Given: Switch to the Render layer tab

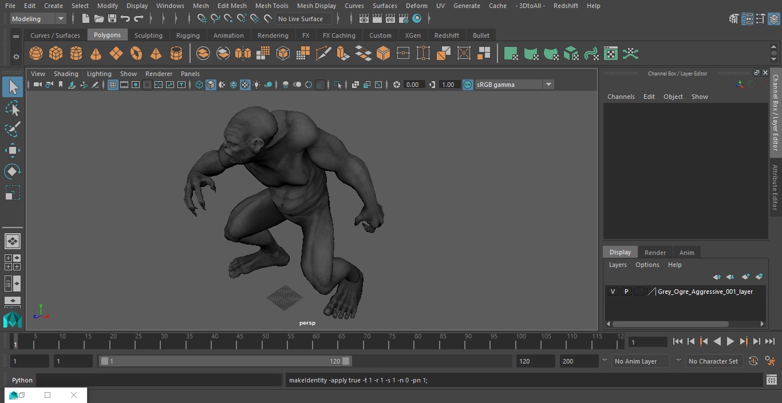Looking at the screenshot, I should click(x=655, y=253).
